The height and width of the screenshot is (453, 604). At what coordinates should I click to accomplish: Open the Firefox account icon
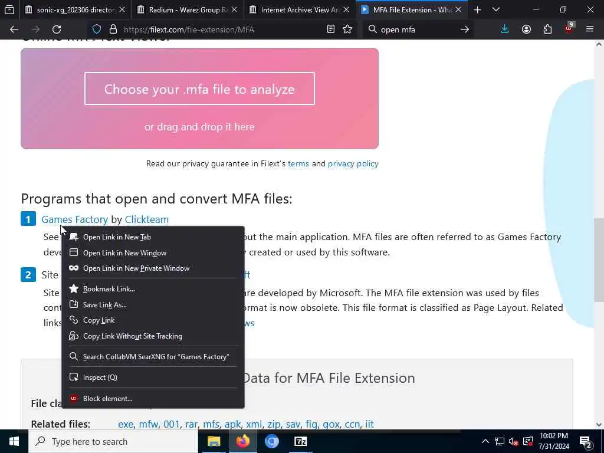pyautogui.click(x=526, y=29)
